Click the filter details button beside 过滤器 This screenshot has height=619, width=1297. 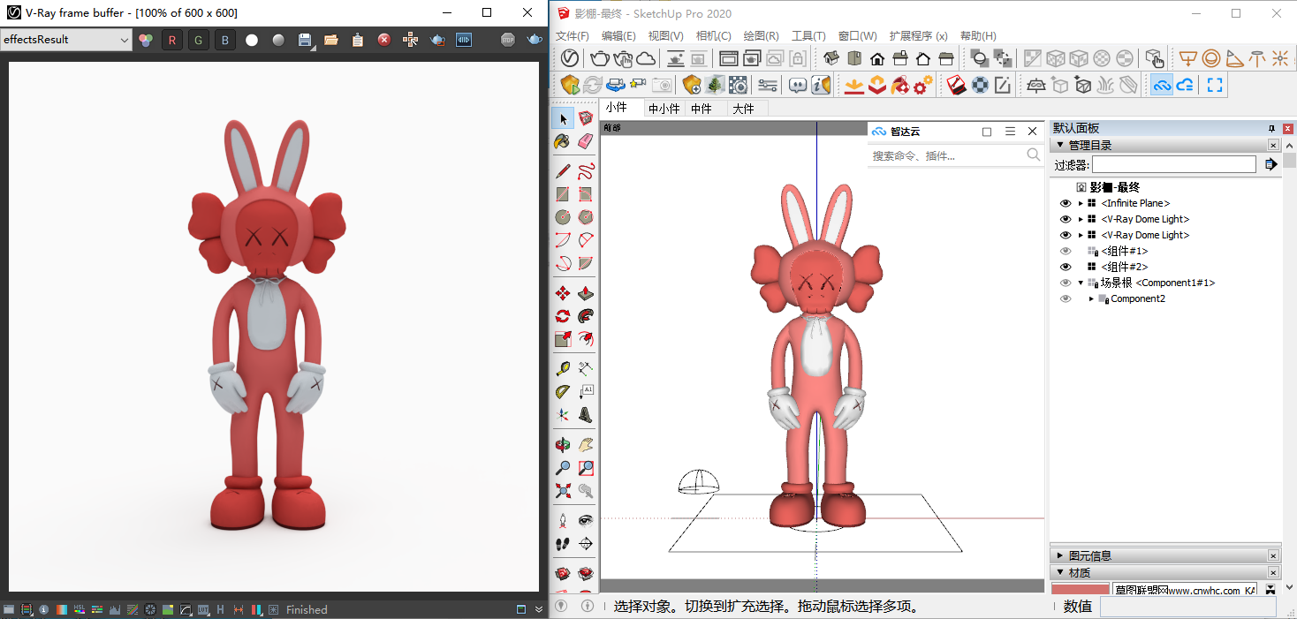click(x=1270, y=164)
